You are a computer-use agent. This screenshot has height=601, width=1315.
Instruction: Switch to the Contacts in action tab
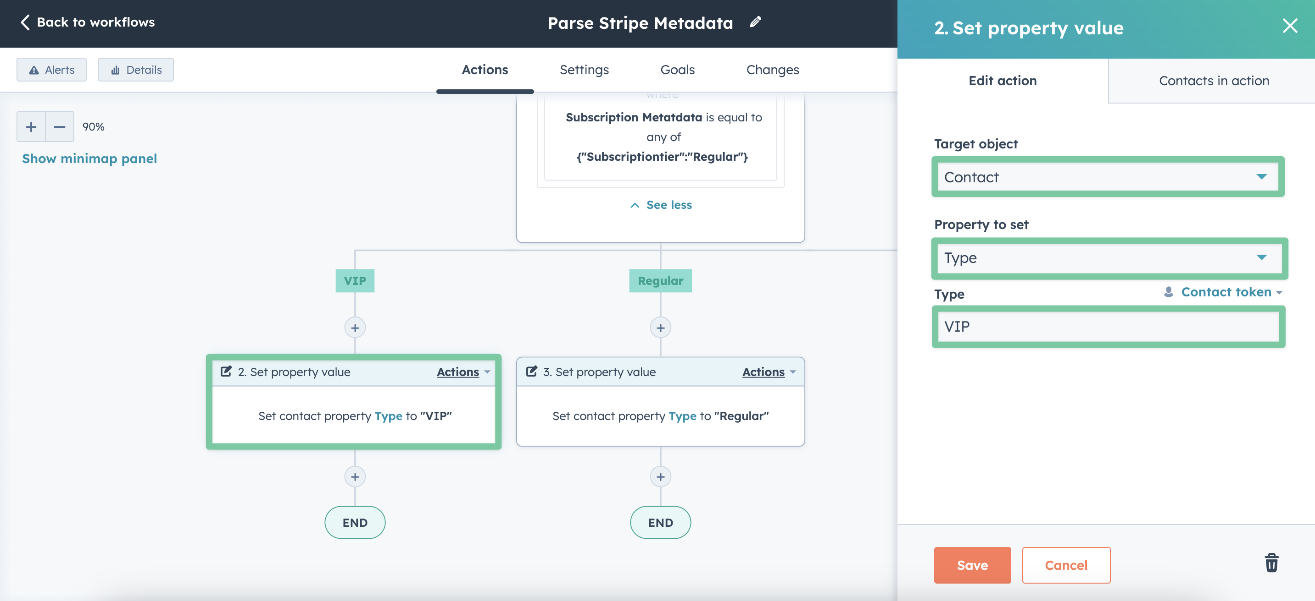pyautogui.click(x=1214, y=81)
